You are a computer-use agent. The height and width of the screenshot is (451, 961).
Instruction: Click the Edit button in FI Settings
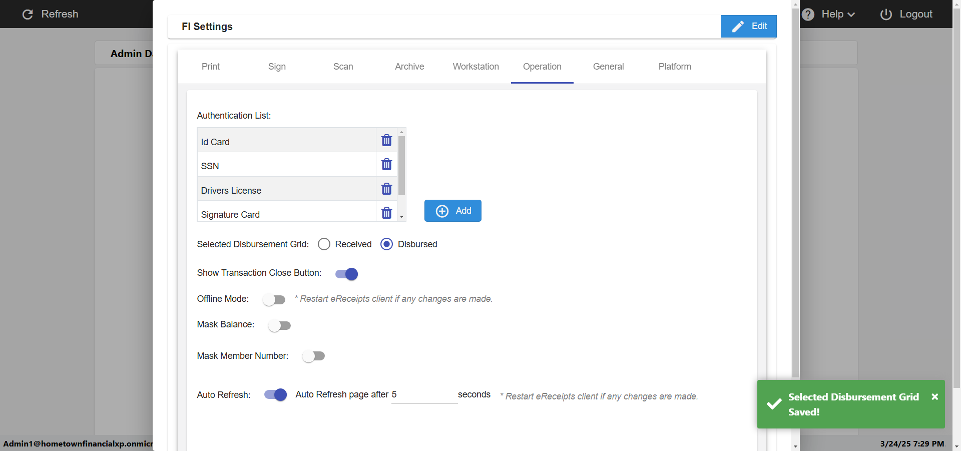tap(749, 26)
